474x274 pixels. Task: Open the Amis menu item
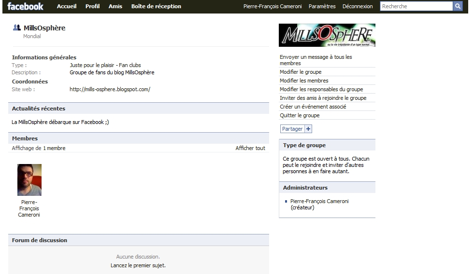click(115, 6)
